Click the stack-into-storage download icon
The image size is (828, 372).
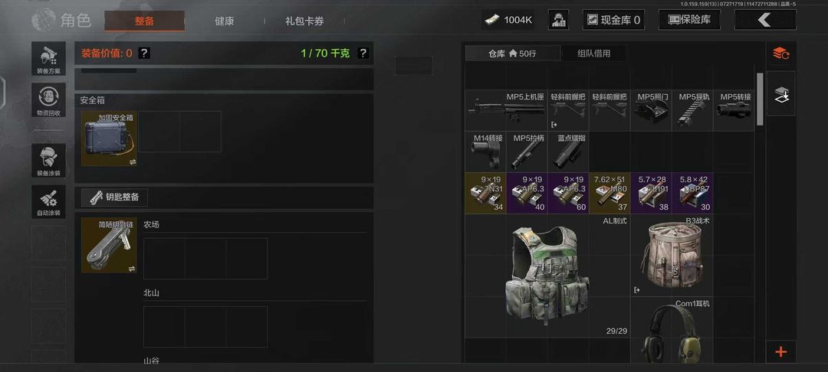pos(780,94)
